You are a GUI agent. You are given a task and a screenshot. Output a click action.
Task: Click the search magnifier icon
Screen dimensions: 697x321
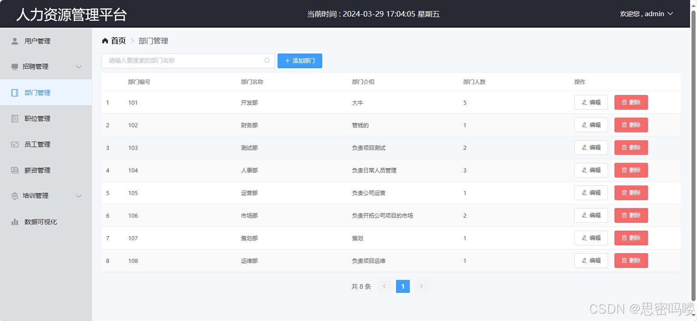click(267, 60)
